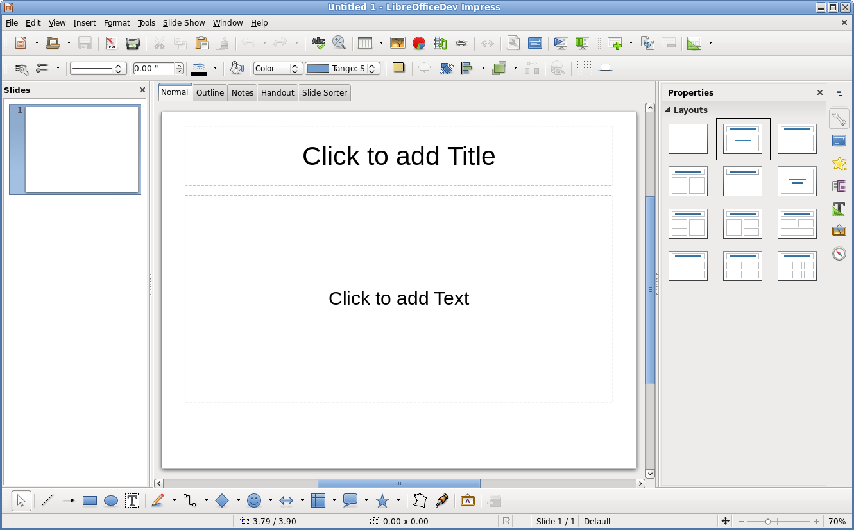Click the Text tool icon
This screenshot has width=854, height=530.
(132, 501)
